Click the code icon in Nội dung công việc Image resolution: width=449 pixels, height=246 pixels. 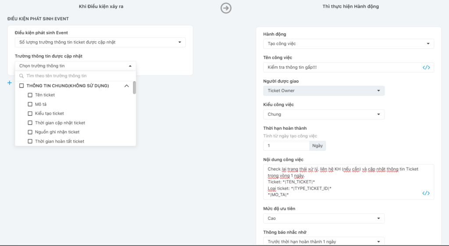pos(426,193)
